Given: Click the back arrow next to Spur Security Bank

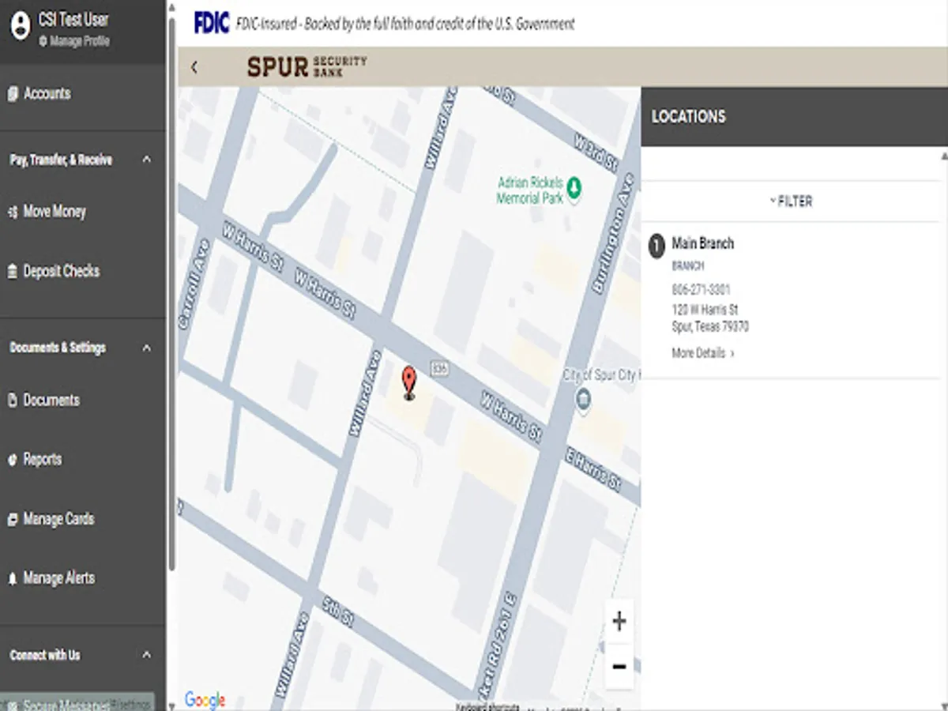Looking at the screenshot, I should [x=194, y=67].
